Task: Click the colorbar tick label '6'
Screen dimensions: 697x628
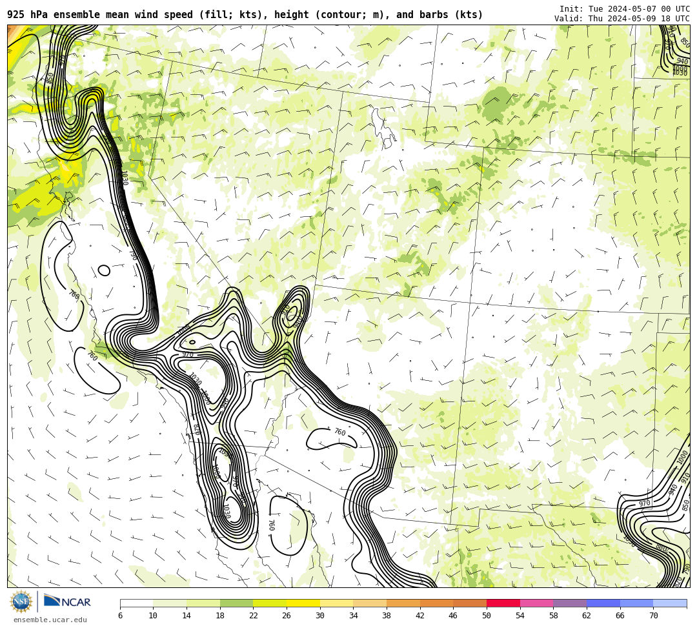Action: pyautogui.click(x=120, y=616)
